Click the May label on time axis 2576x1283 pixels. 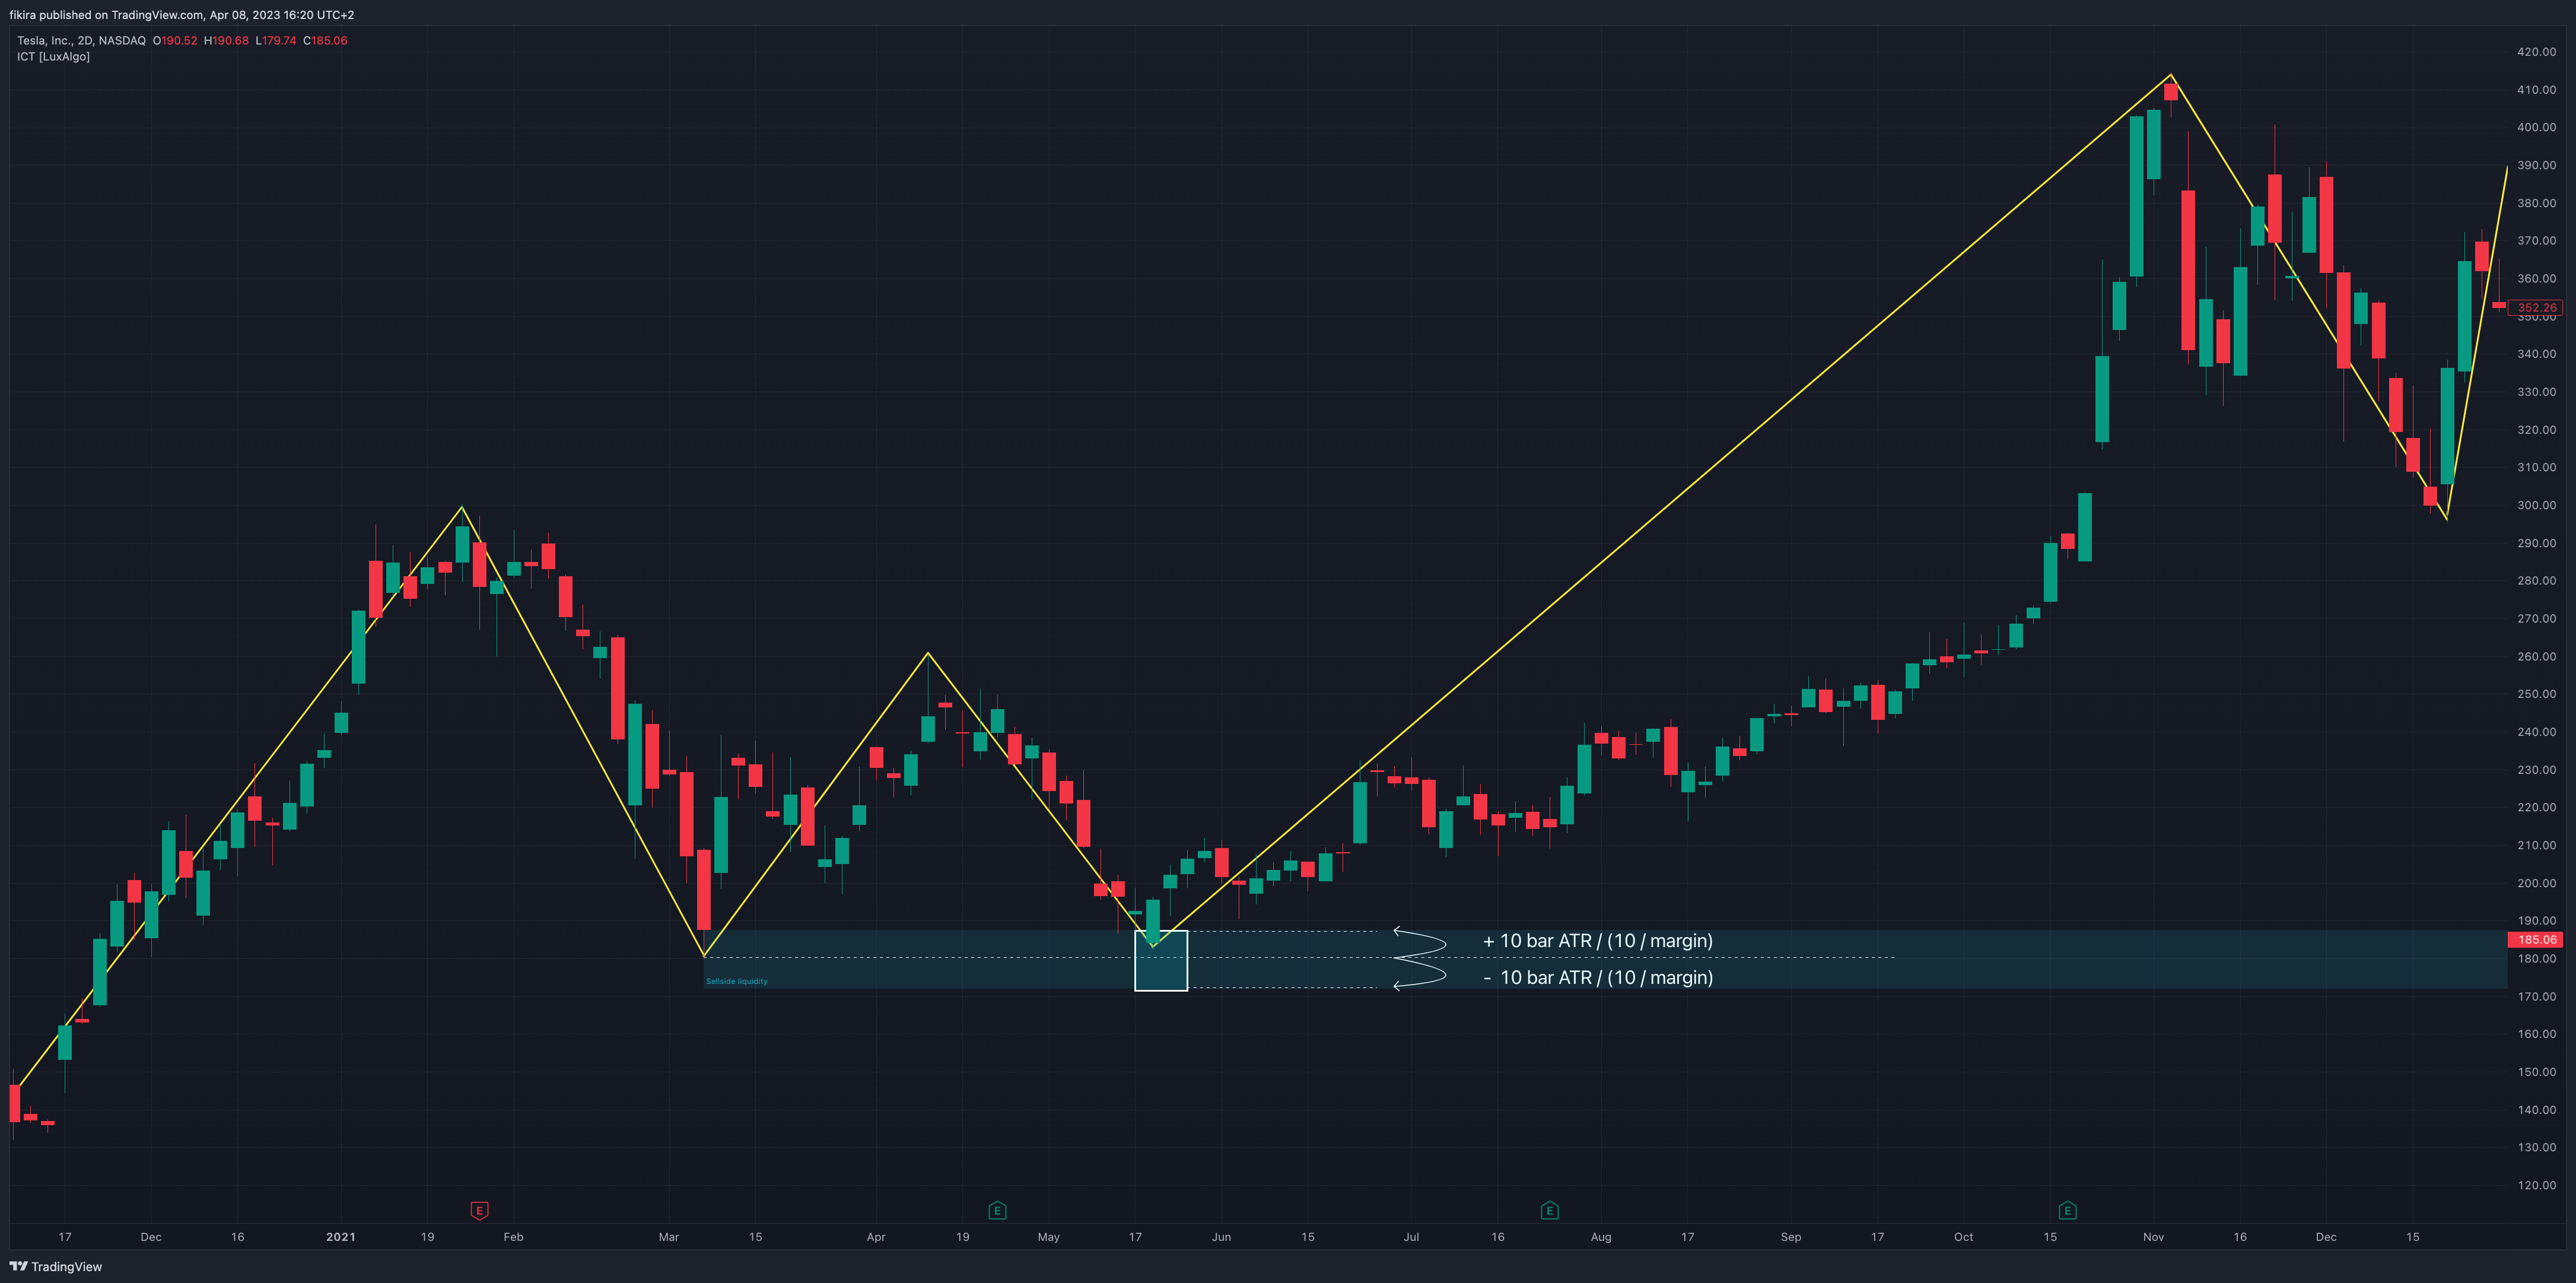coord(1049,1237)
